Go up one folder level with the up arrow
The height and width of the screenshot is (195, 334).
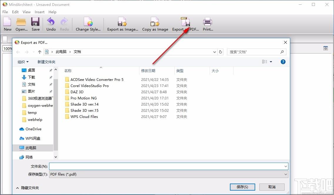click(x=40, y=52)
